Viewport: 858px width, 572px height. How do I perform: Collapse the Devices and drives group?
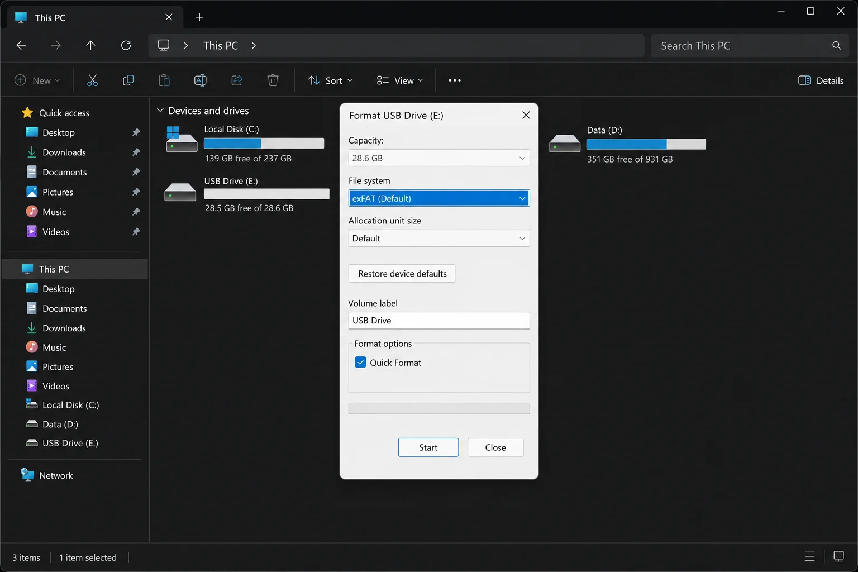(160, 111)
